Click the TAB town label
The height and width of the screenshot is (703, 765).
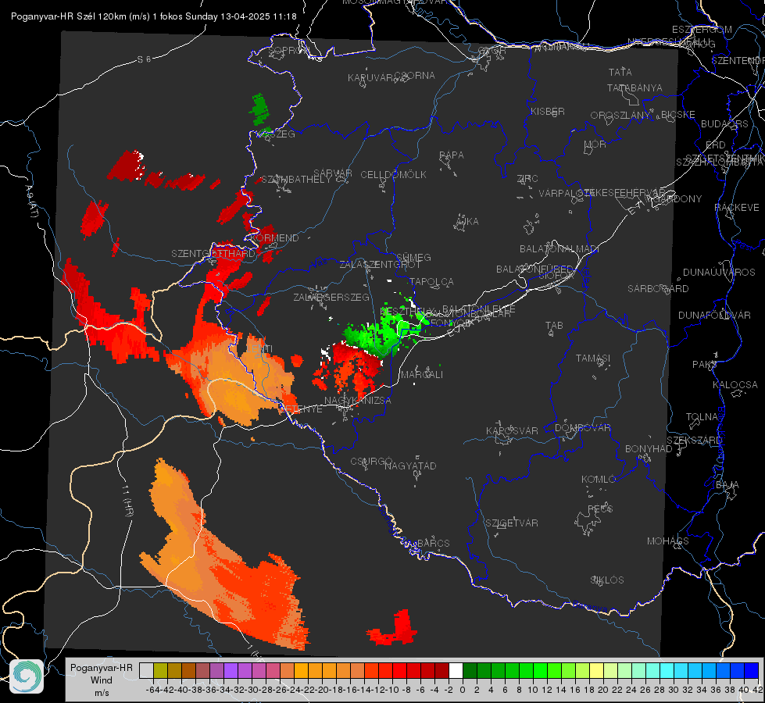(554, 326)
